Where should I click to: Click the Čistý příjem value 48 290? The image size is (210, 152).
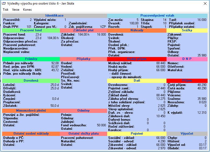point(202,85)
